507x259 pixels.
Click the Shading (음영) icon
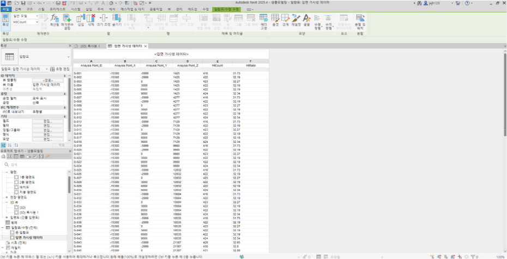pos(275,20)
